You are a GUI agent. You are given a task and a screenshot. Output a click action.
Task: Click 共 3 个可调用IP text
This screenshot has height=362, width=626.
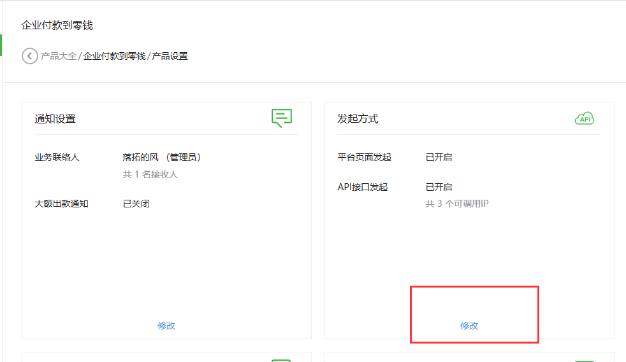(457, 204)
